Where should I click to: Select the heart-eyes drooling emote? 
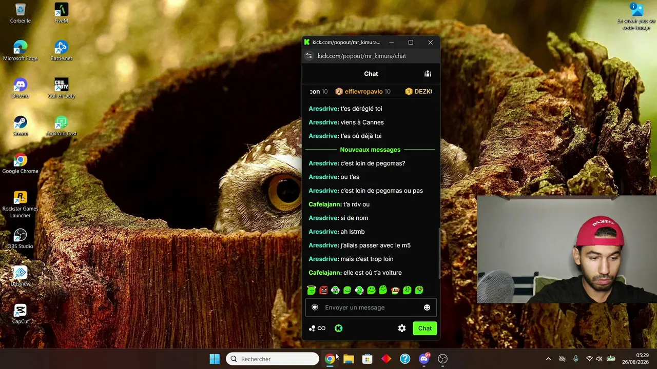(x=419, y=290)
